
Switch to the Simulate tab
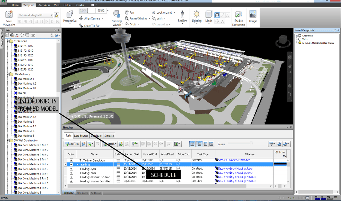tap(109, 136)
